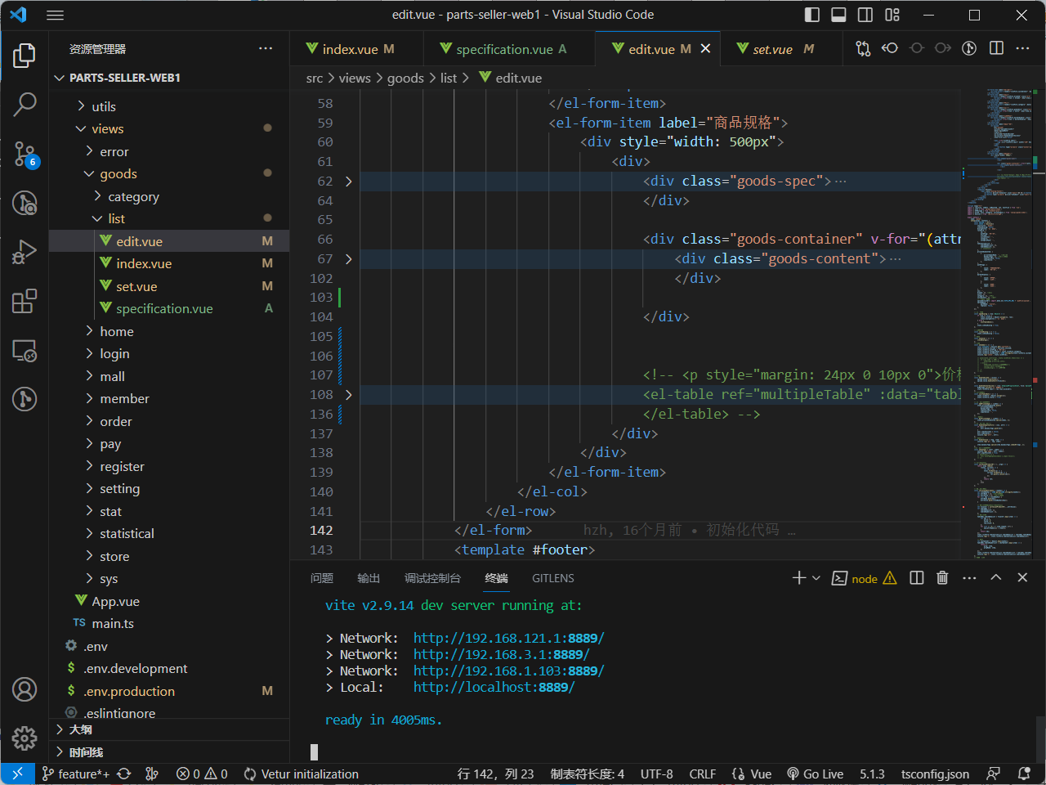The image size is (1046, 785).
Task: Open Manage settings gear
Action: (x=25, y=738)
